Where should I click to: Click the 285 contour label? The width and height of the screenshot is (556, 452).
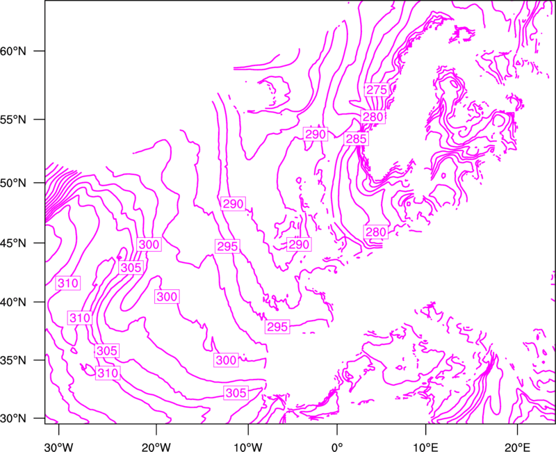coord(356,138)
